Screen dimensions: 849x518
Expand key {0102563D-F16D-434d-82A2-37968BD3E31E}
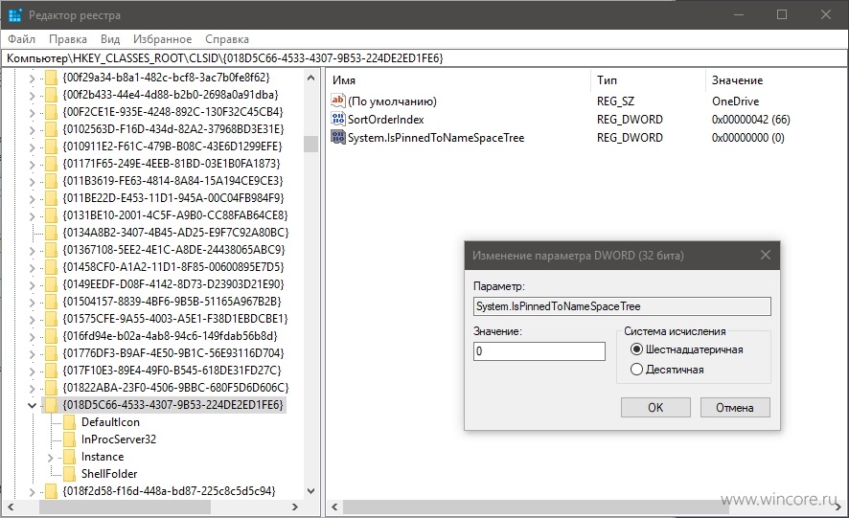click(32, 130)
